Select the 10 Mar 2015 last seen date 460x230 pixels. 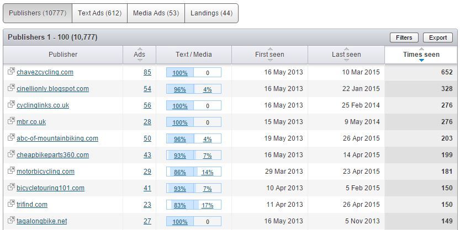tap(361, 72)
